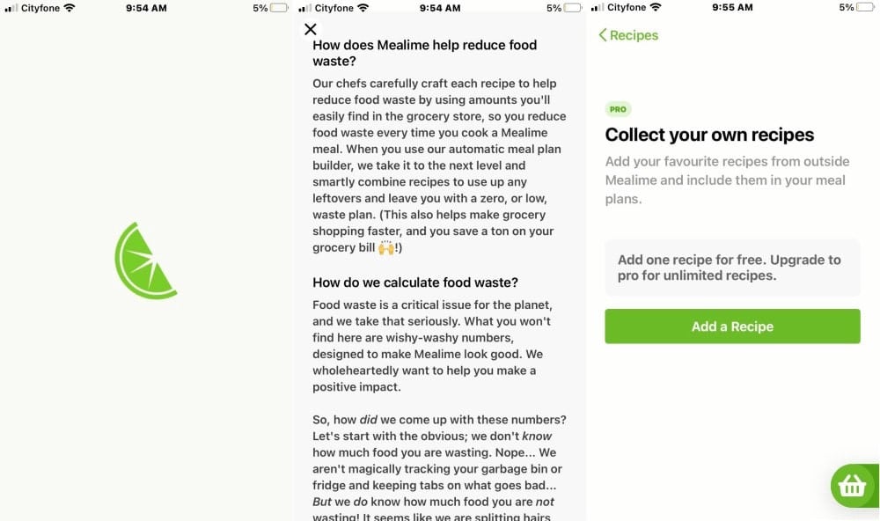Open the green grocery basket button
The height and width of the screenshot is (521, 880).
click(x=852, y=485)
